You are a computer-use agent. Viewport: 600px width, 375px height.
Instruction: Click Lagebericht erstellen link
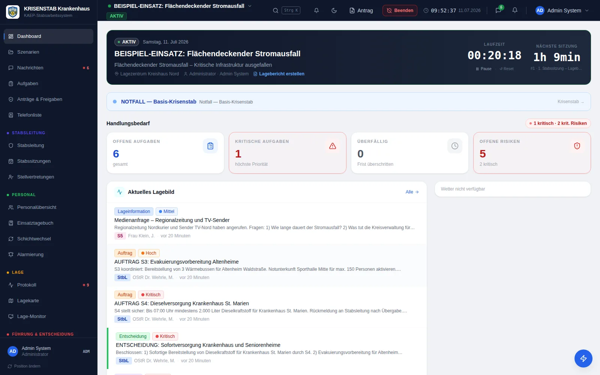click(279, 74)
